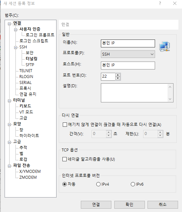The image size is (182, 212).
Task: Select 키보드 tree item
Action: click(x=25, y=106)
